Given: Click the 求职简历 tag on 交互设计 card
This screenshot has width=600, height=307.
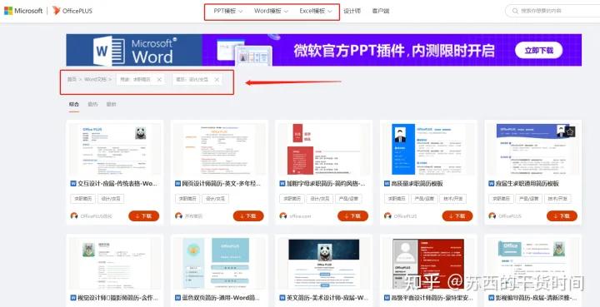Looking at the screenshot, I should (x=82, y=199).
